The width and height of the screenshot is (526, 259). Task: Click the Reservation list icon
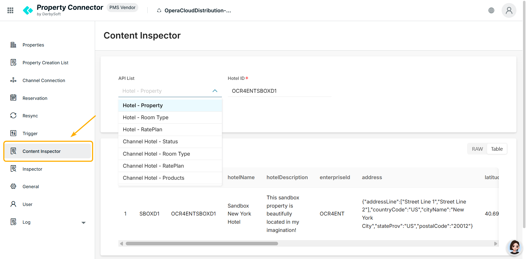click(x=13, y=98)
